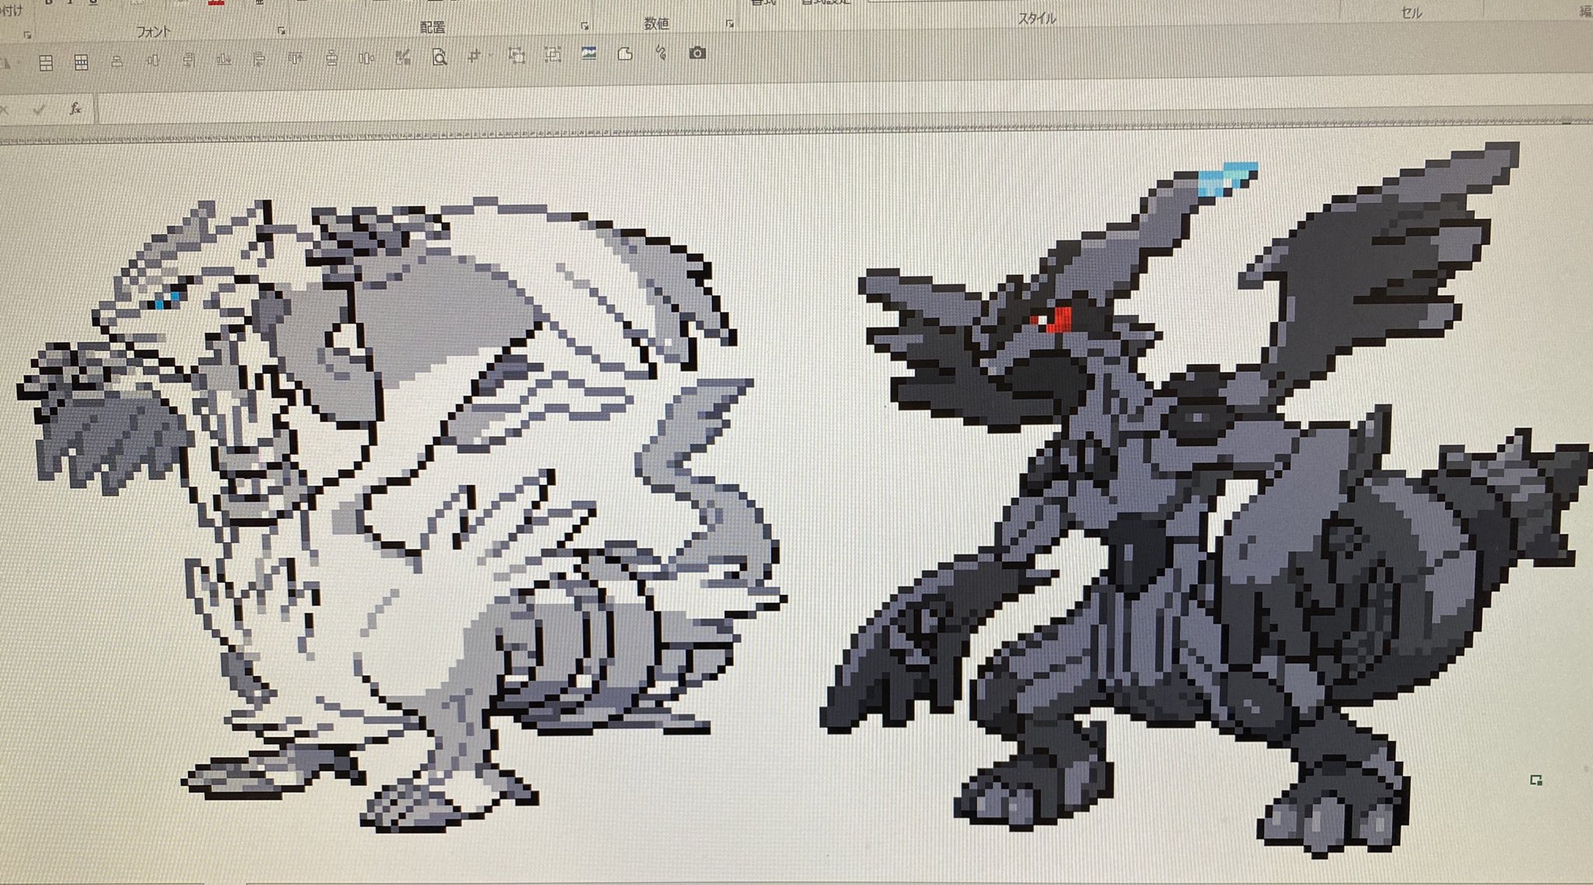
Task: Click the three-row table grid icon
Action: [46, 63]
